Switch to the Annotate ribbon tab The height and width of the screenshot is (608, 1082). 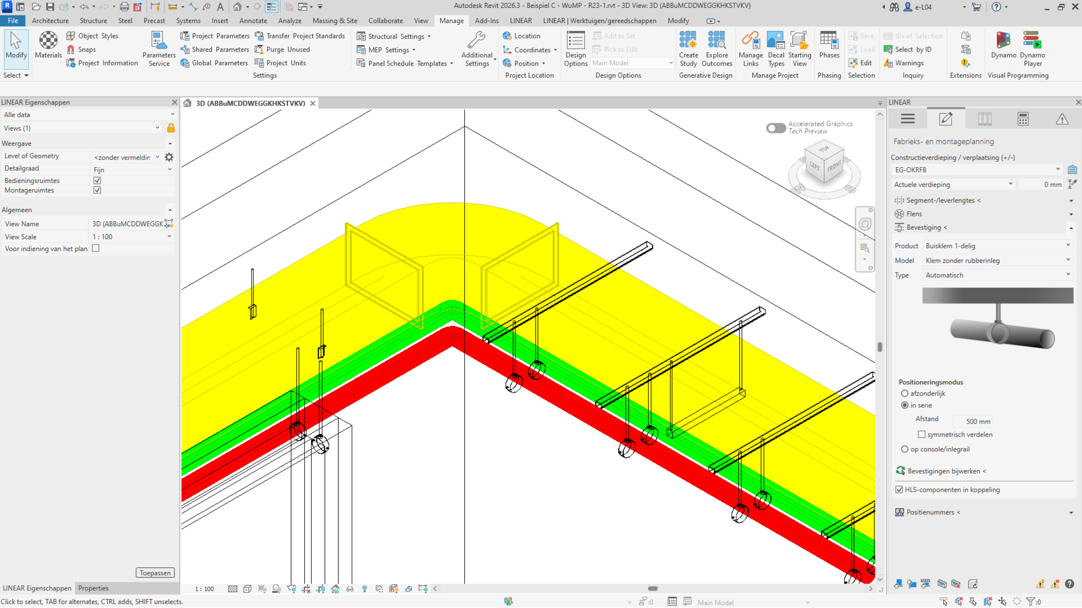253,21
